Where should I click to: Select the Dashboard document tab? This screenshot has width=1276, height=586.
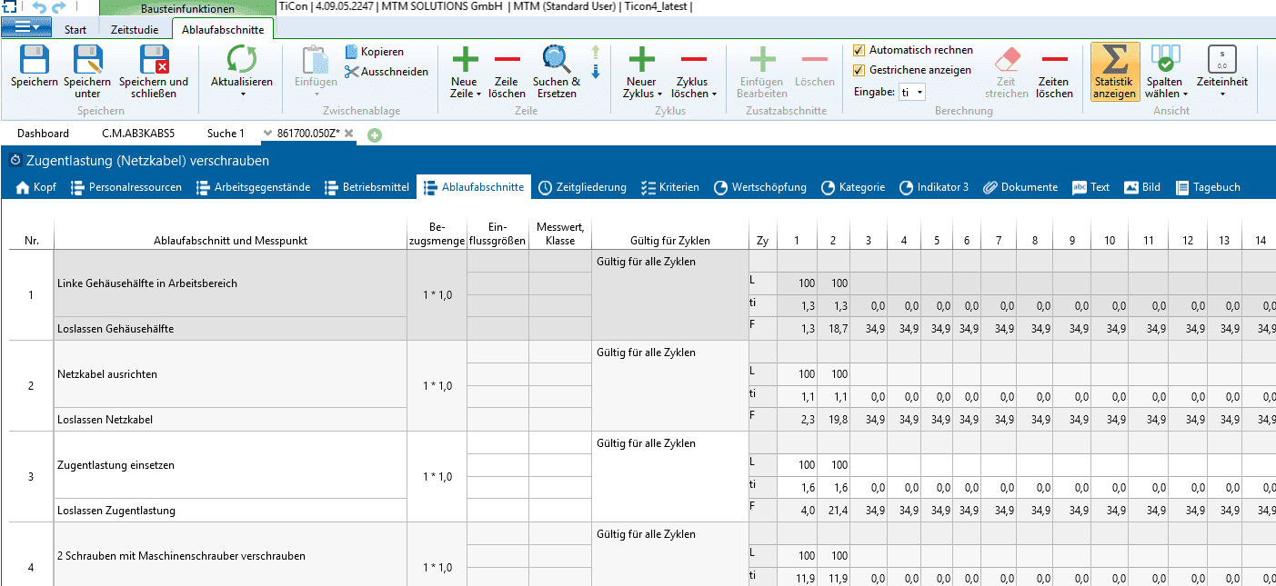[43, 134]
